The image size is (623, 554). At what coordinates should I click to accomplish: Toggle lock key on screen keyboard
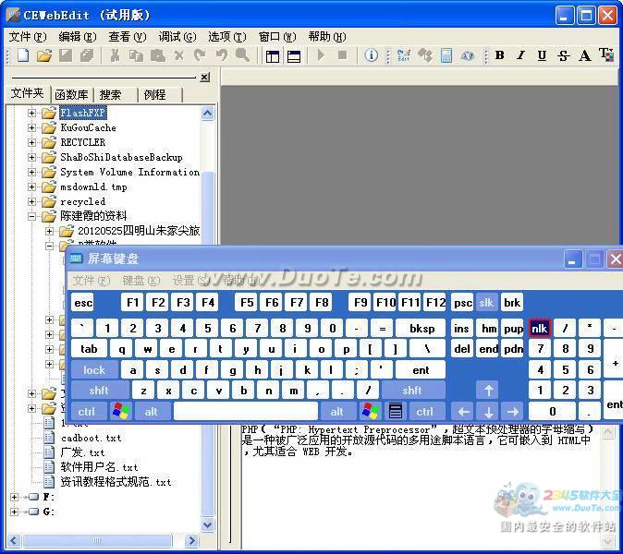pos(94,370)
